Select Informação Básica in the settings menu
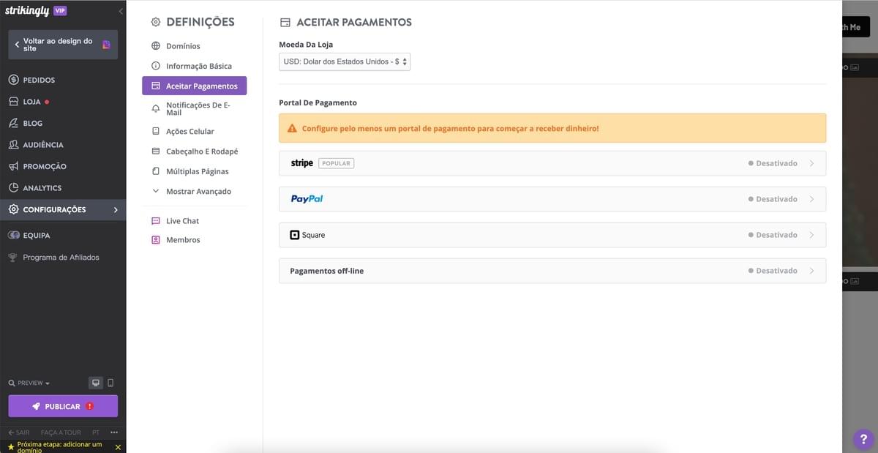This screenshot has height=453, width=878. click(x=198, y=65)
